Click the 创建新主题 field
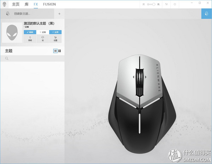 tap(27, 14)
